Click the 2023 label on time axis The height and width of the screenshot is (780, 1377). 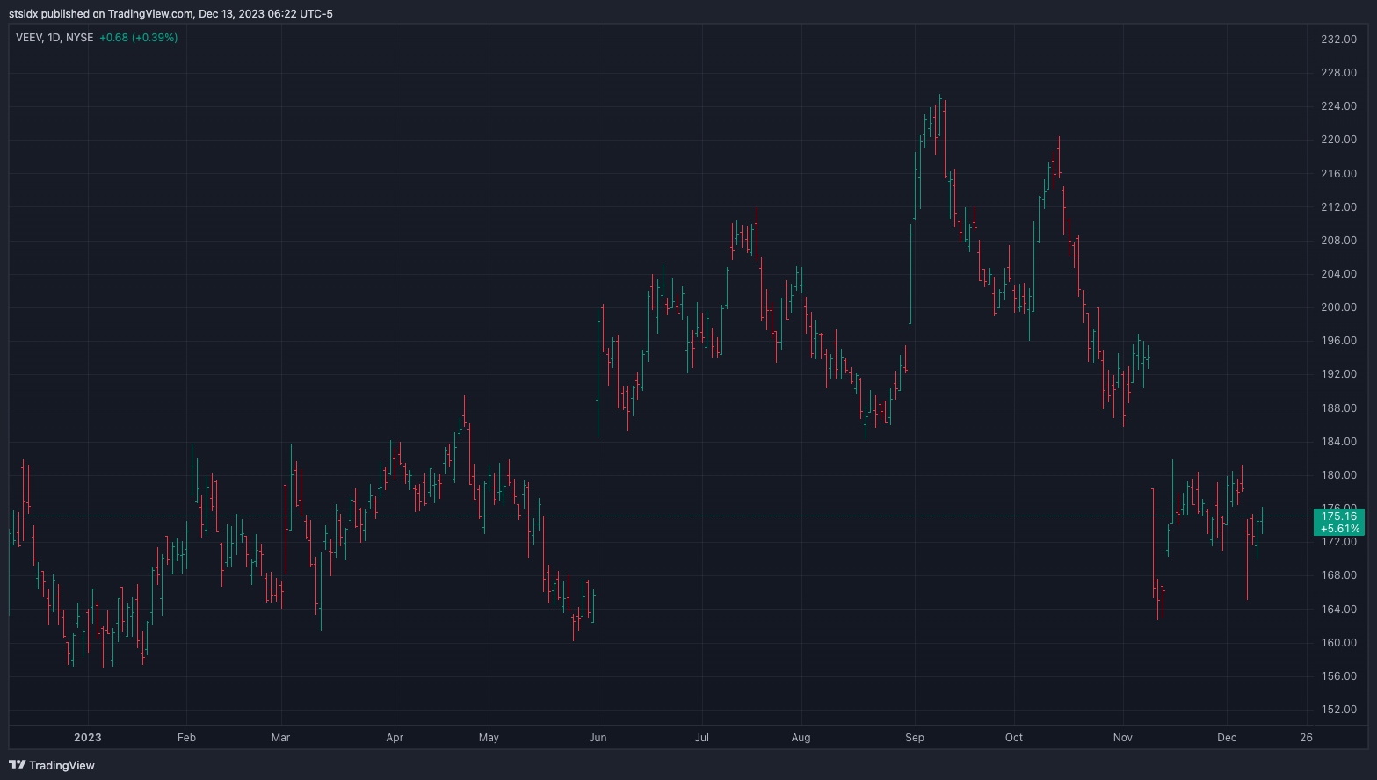[x=88, y=738]
